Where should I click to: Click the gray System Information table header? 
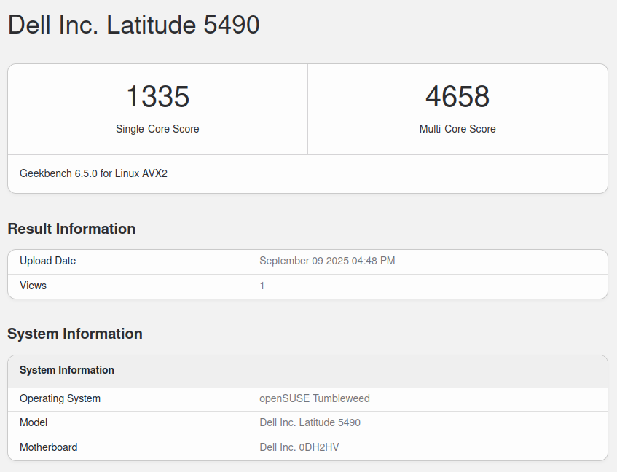67,370
